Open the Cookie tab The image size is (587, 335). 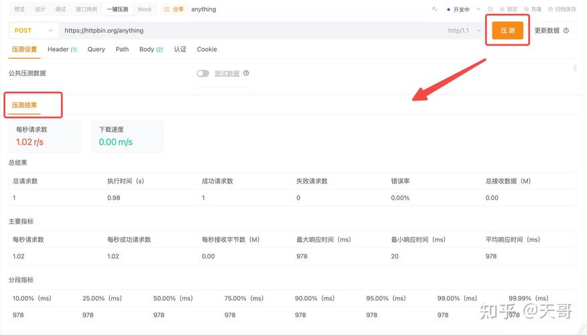click(207, 50)
